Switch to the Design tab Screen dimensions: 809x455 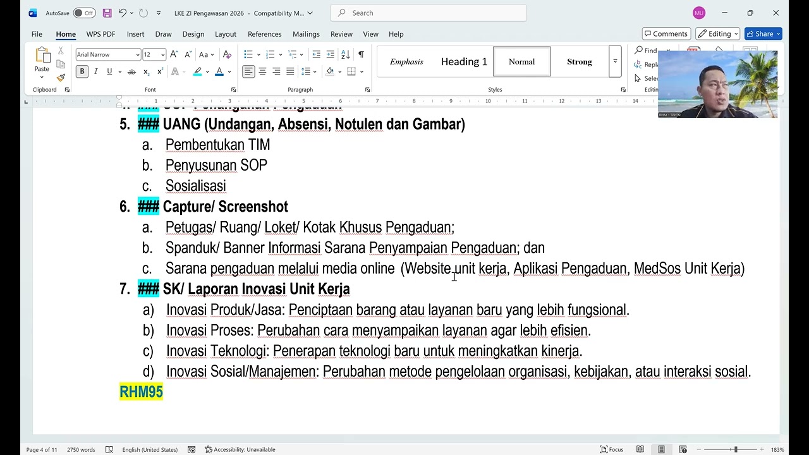coord(193,34)
